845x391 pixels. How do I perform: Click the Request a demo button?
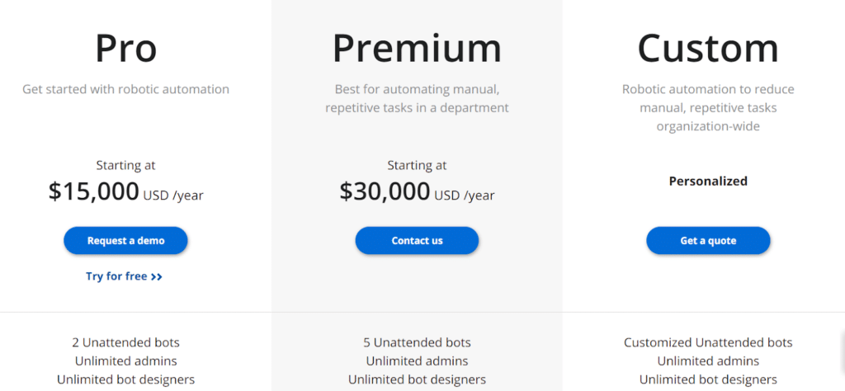tap(125, 241)
